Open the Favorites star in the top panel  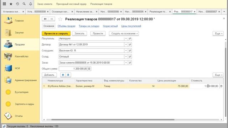click(11, 4)
